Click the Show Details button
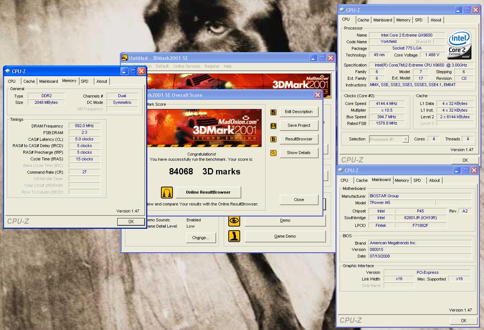Screen dimensions: 484x330 [299, 153]
